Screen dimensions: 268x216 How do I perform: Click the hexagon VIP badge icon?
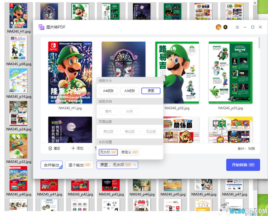pos(225,27)
